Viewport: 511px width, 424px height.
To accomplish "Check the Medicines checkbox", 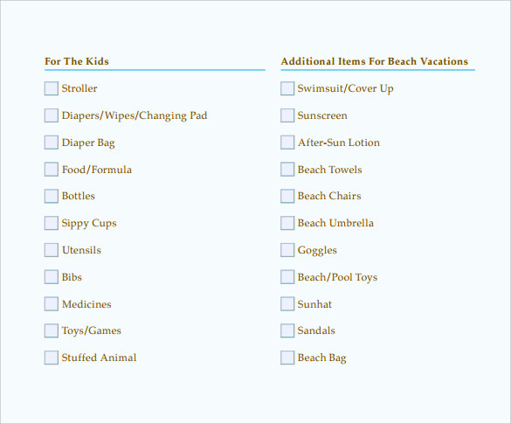I will 52,304.
